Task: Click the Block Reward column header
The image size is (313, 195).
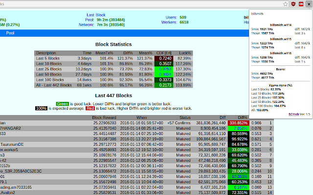Action: click(104, 117)
